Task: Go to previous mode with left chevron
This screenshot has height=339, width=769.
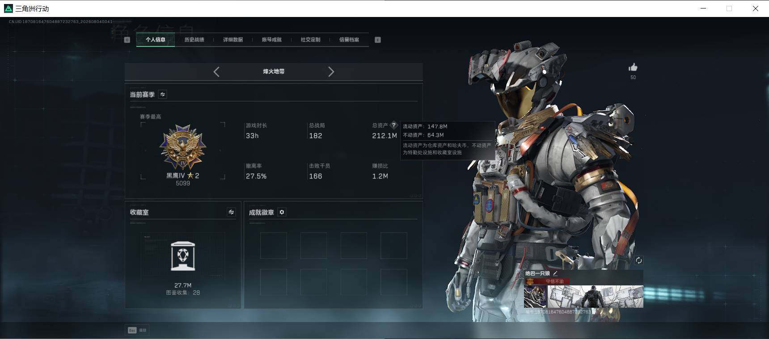Action: point(216,72)
